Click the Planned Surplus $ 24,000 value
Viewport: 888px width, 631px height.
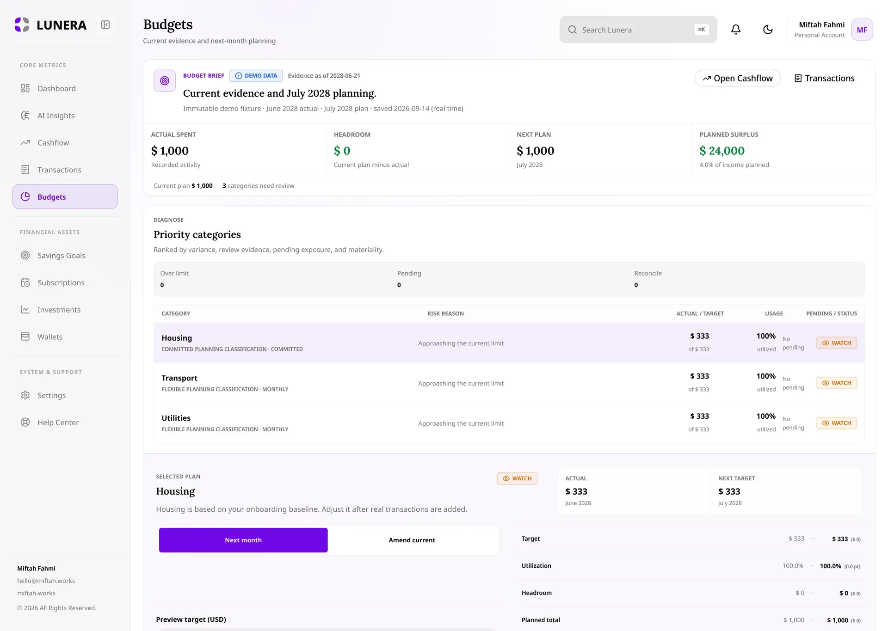pos(722,151)
